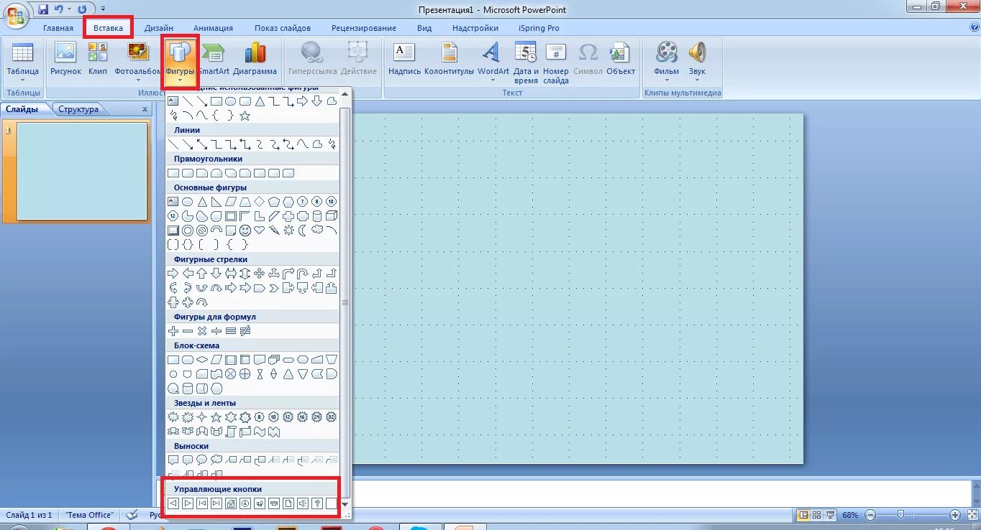This screenshot has height=530, width=981.
Task: Open the Slide Show (Показ слайдов) tab
Action: point(283,28)
